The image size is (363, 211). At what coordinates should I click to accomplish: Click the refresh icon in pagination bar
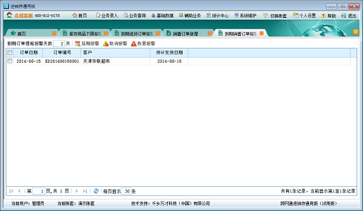(x=96, y=191)
